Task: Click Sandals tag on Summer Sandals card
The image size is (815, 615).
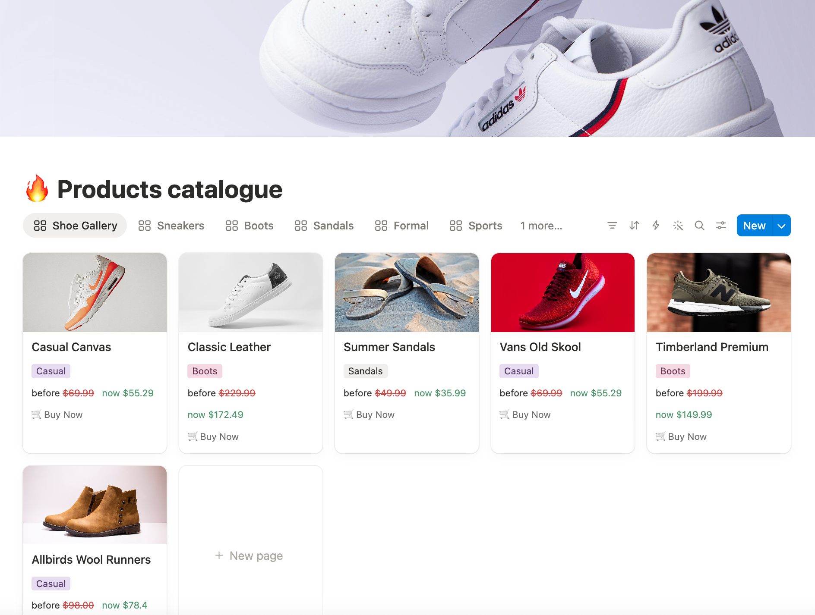Action: 366,371
